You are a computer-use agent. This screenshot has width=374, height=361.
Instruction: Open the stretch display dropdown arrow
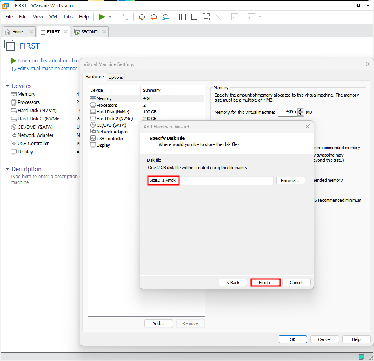[260, 17]
